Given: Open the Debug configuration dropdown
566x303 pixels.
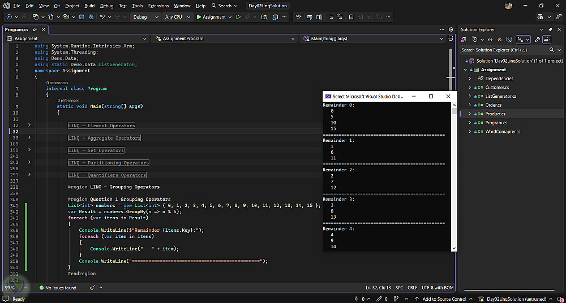Looking at the screenshot, I should pos(146,17).
